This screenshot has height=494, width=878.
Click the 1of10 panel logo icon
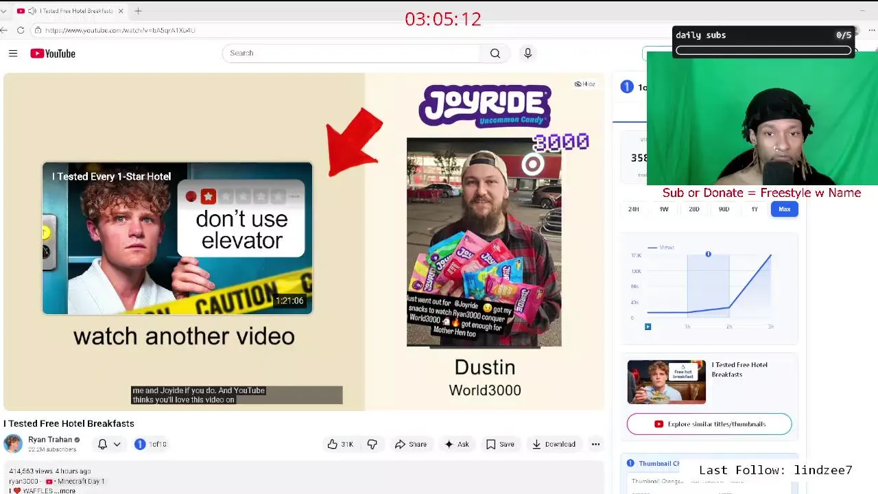tap(627, 86)
